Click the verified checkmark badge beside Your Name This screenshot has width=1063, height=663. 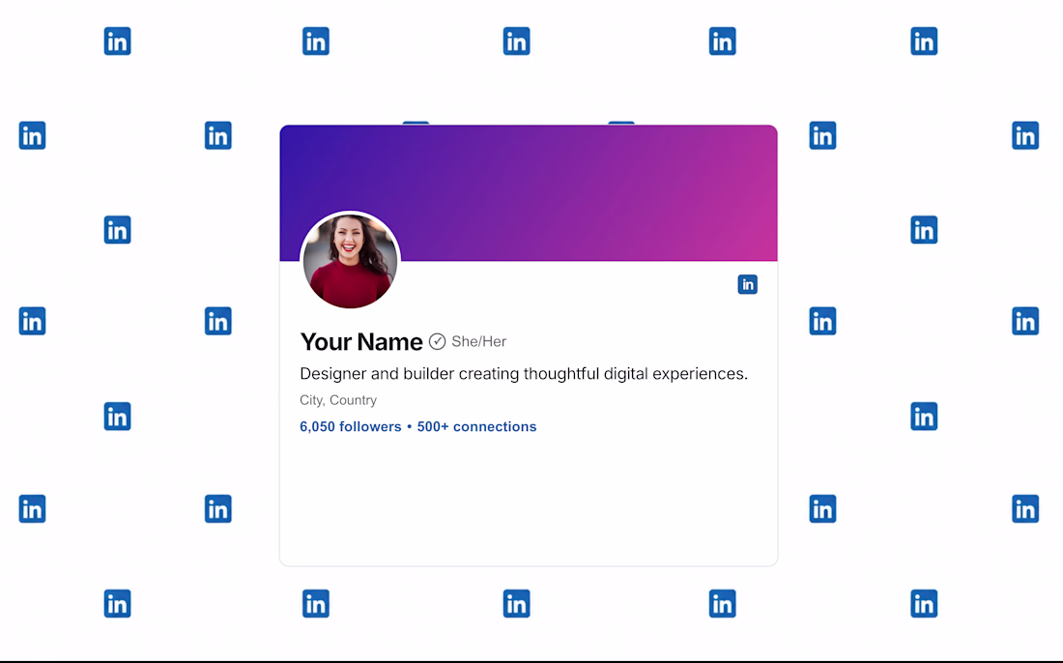coord(437,342)
